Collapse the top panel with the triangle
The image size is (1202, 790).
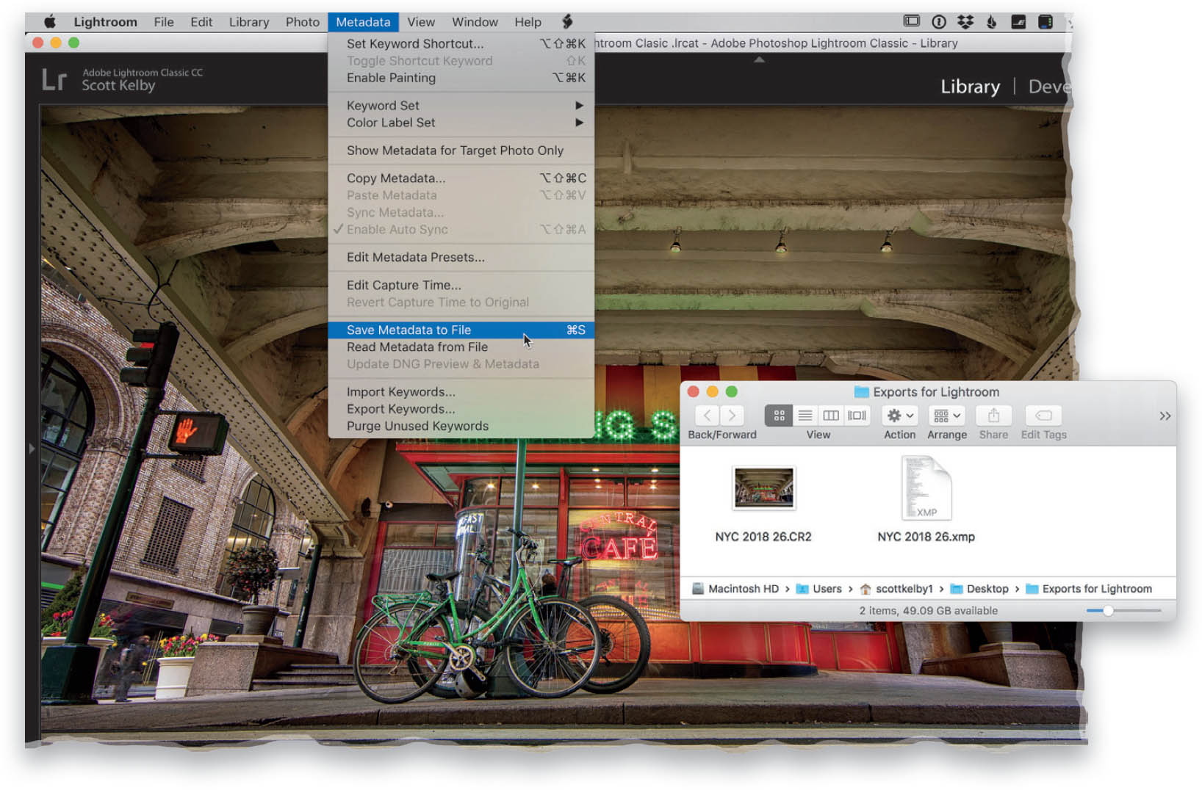pos(760,59)
